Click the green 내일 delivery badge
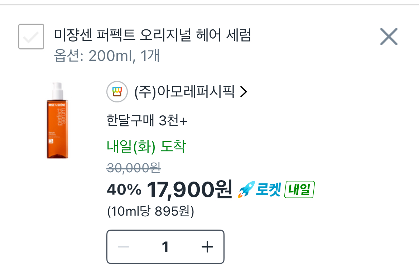419x274 pixels. point(299,190)
